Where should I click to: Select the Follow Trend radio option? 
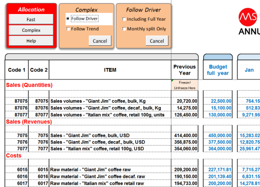tap(68, 29)
